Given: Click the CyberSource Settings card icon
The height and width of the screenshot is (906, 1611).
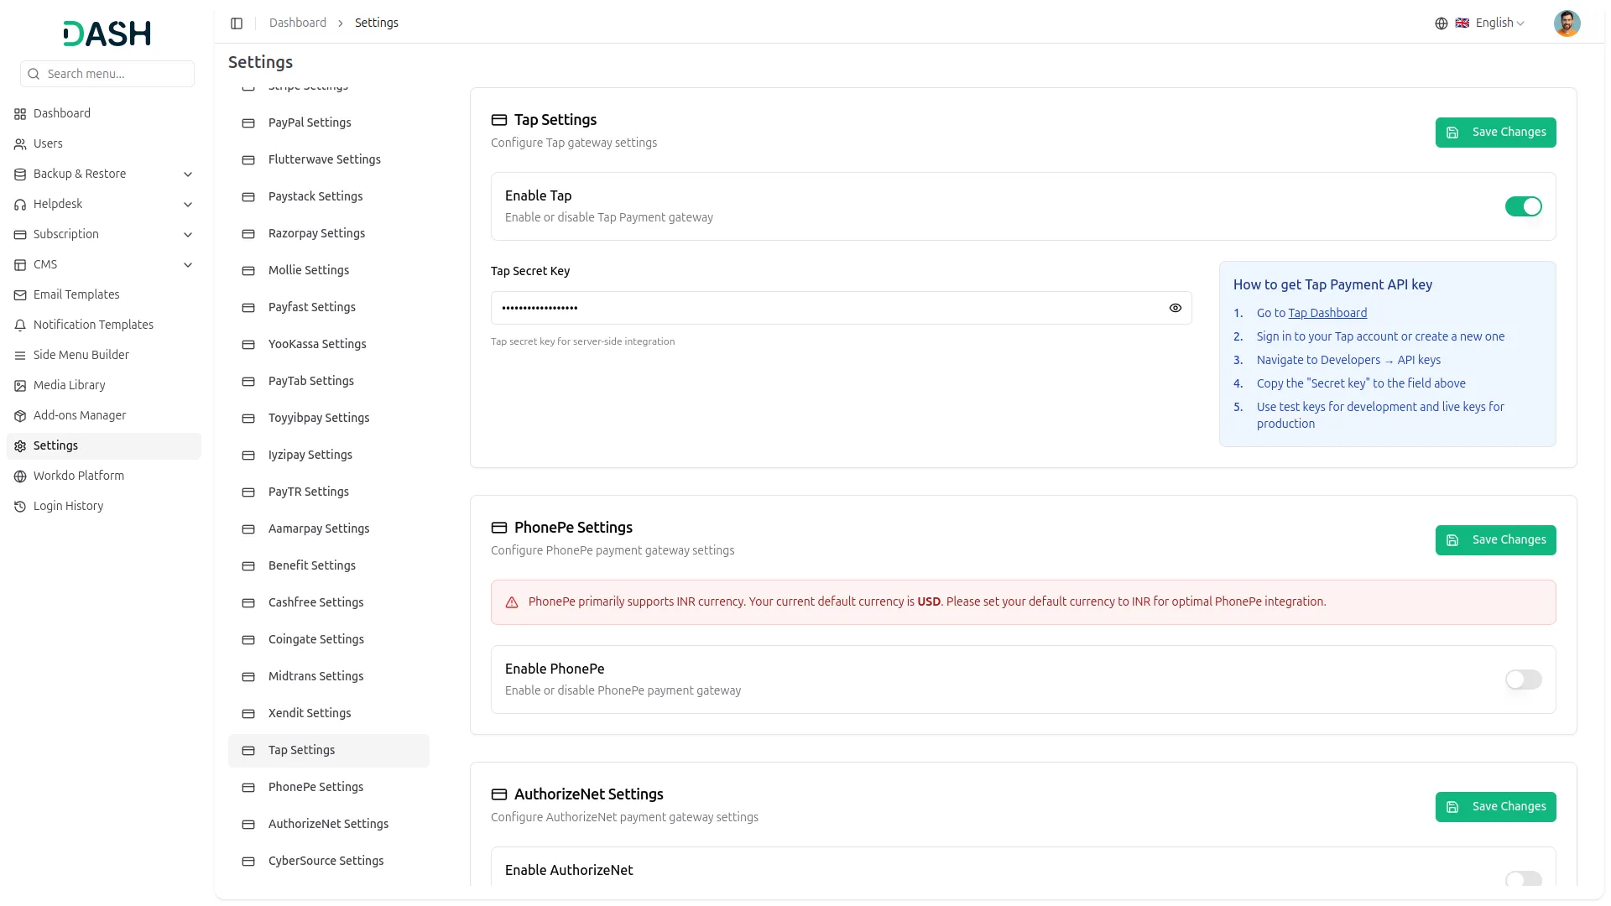Looking at the screenshot, I should (248, 862).
